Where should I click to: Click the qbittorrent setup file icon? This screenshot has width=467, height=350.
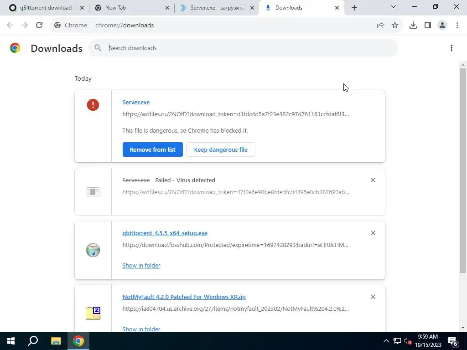(93, 250)
